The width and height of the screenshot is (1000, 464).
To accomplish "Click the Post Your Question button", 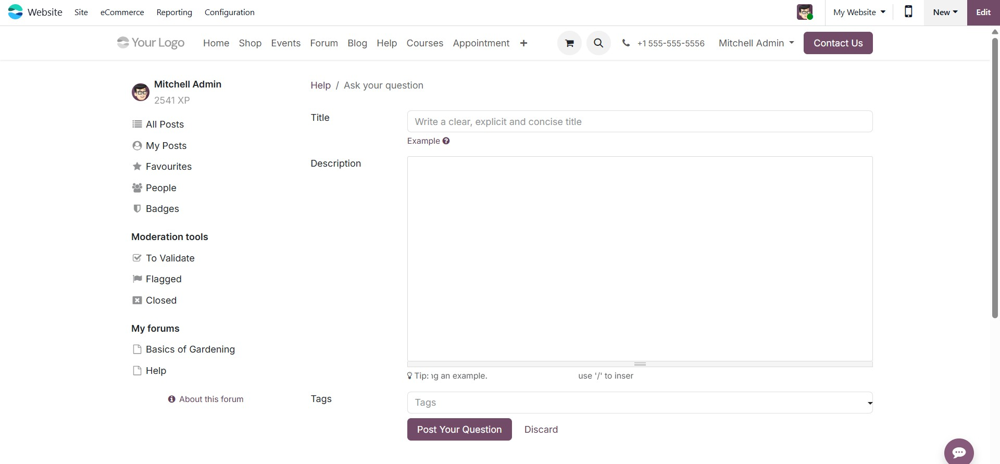I will pos(459,430).
